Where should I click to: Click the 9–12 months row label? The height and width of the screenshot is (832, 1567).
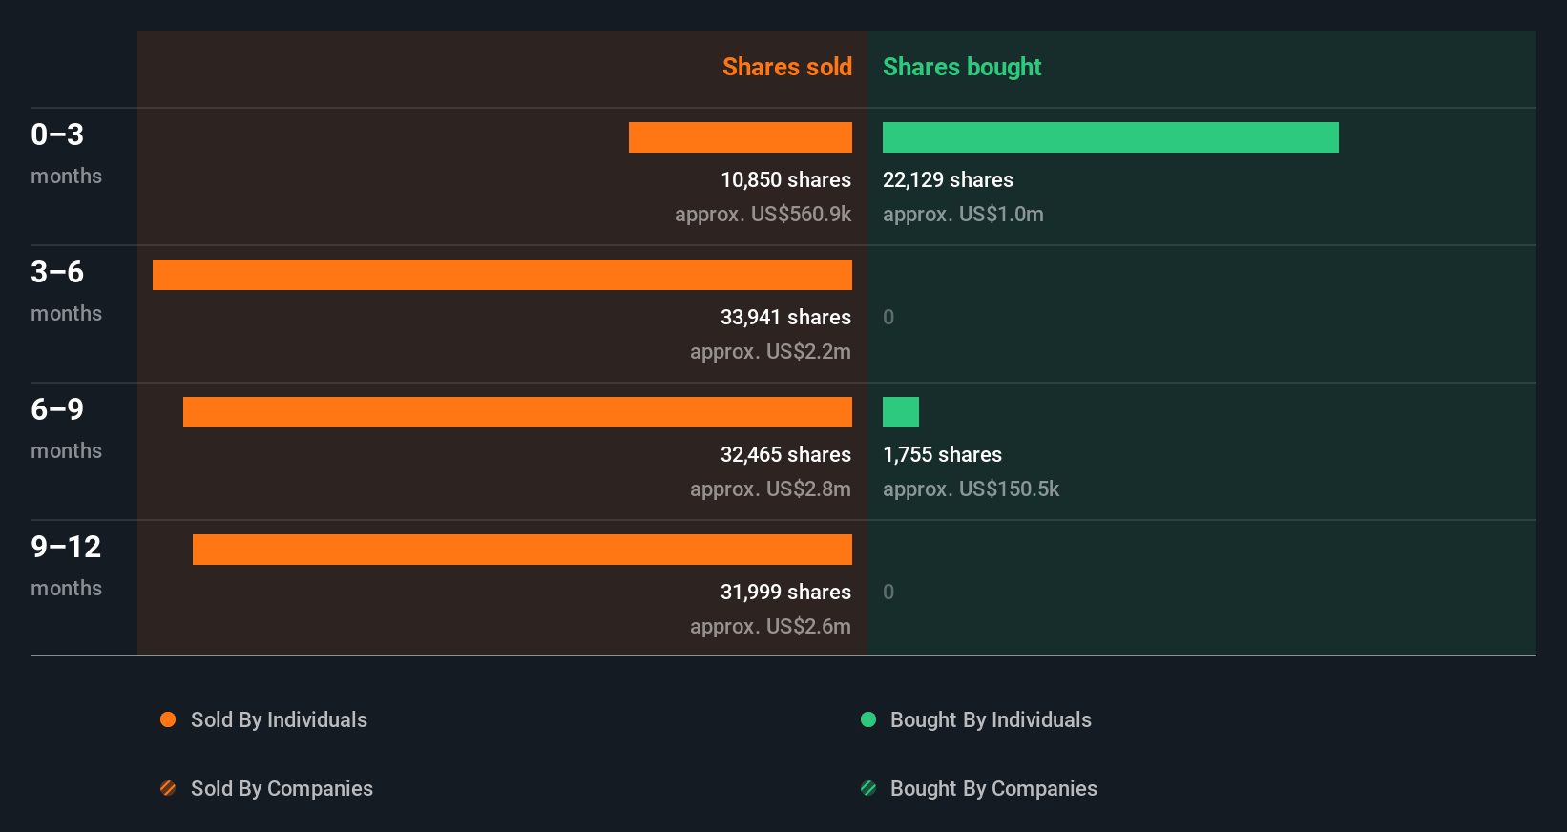coord(66,566)
